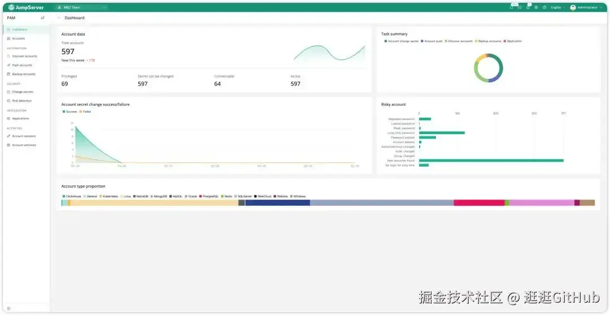The width and height of the screenshot is (610, 315).
Task: Click the Total accounts value 597
Action: coord(68,52)
